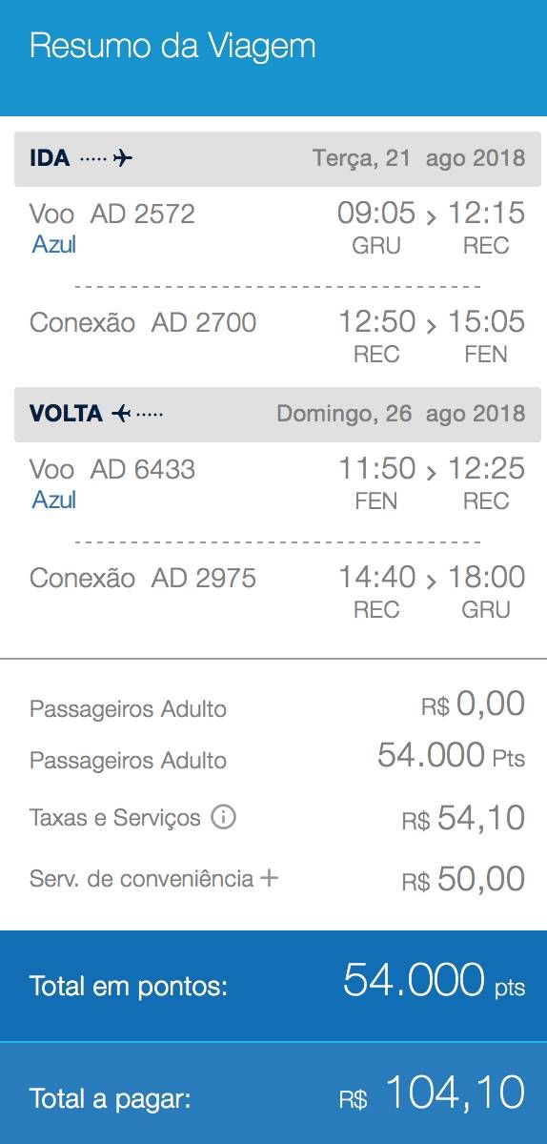Open the Azul link under Voo AD 2572
Screen dimensions: 547x1144
coord(54,245)
